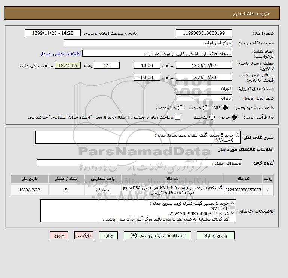Click scroll-down arrow in buyer notes box
The width and height of the screenshot is (288, 278).
[232, 213]
